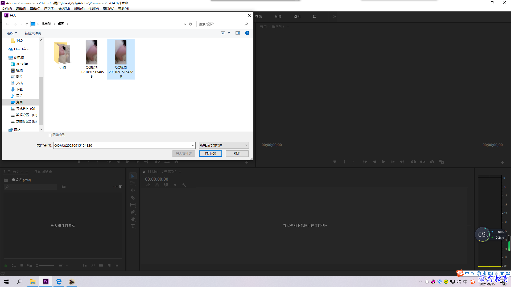Open Timeline Display Settings wrench
The width and height of the screenshot is (511, 287).
point(184,185)
